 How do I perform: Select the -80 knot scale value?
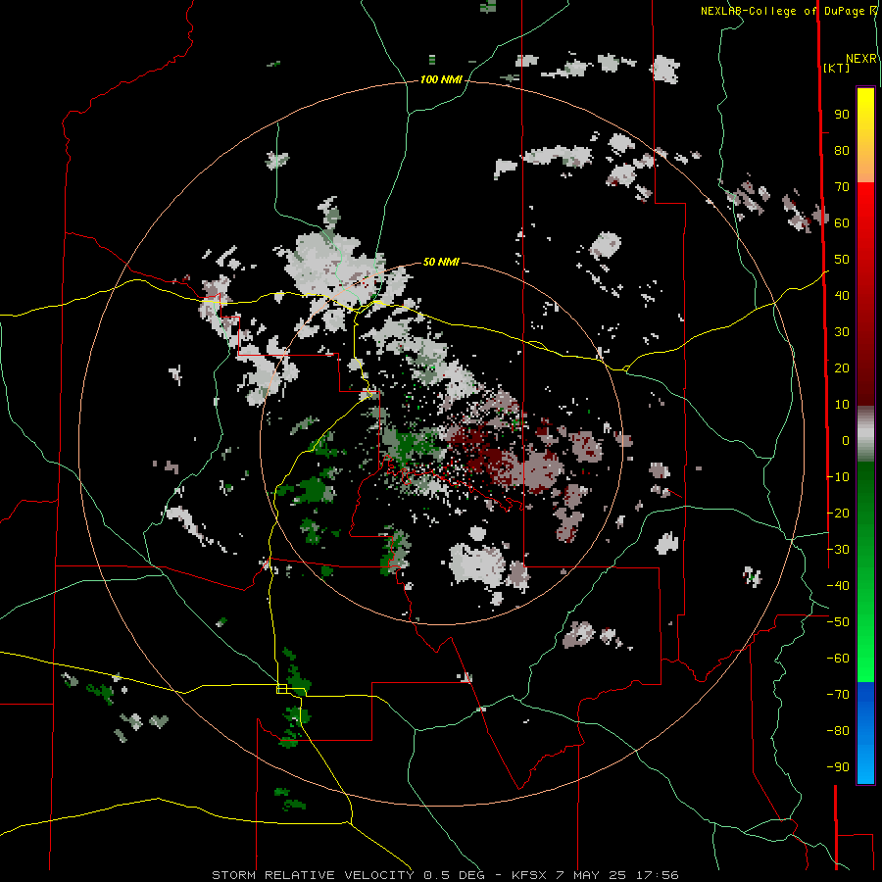tap(838, 731)
